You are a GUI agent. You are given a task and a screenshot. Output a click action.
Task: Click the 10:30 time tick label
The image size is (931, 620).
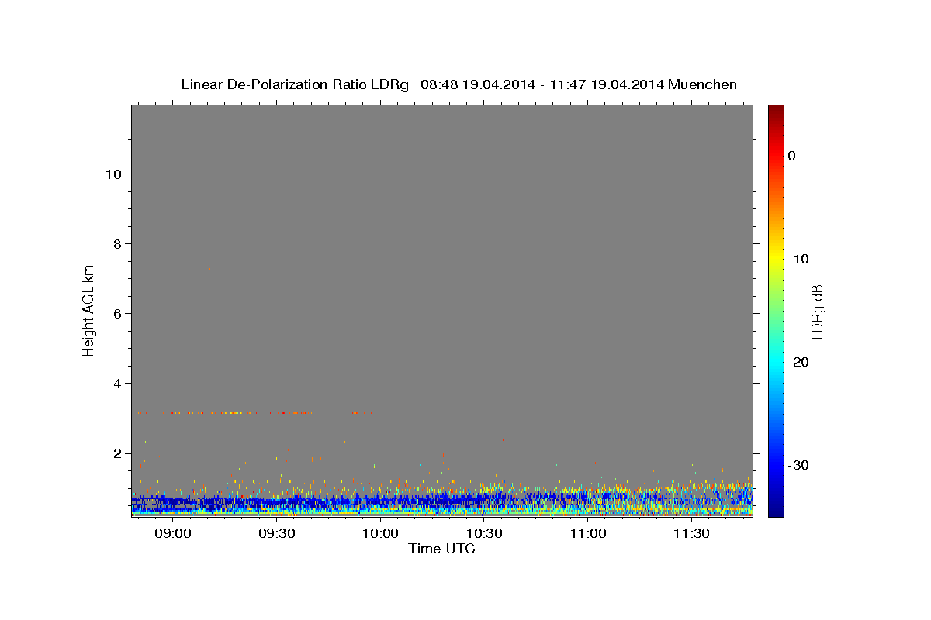tap(484, 533)
